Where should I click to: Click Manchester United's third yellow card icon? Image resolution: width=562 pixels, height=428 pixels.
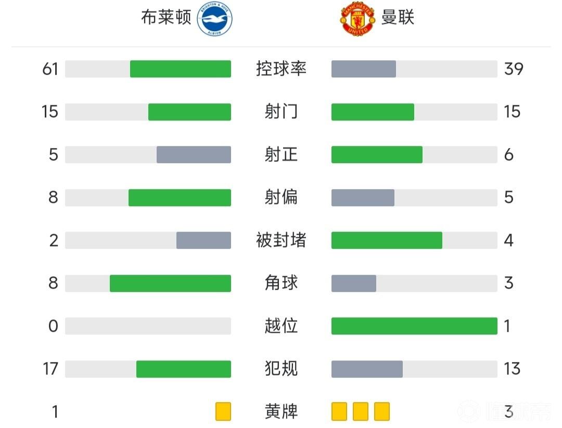pyautogui.click(x=382, y=411)
